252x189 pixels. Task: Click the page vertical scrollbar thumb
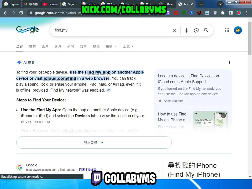pyautogui.click(x=250, y=38)
